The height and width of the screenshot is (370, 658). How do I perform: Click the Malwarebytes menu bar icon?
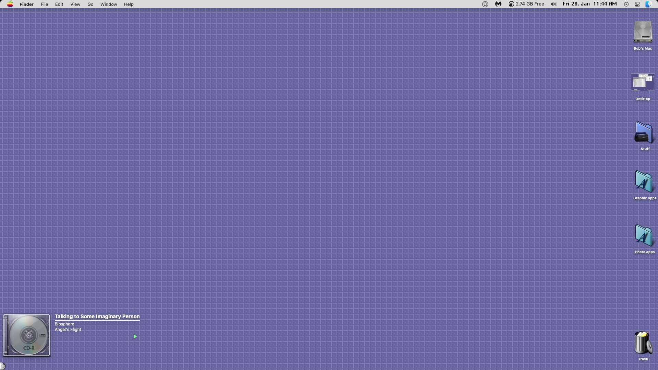pyautogui.click(x=498, y=4)
